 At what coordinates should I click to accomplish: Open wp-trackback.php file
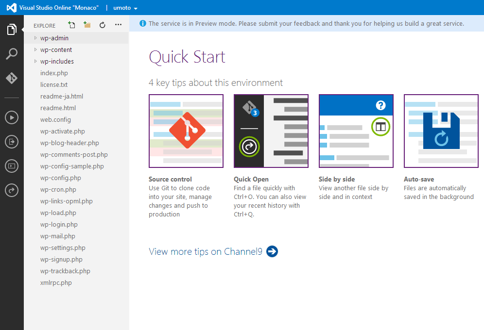tap(65, 271)
